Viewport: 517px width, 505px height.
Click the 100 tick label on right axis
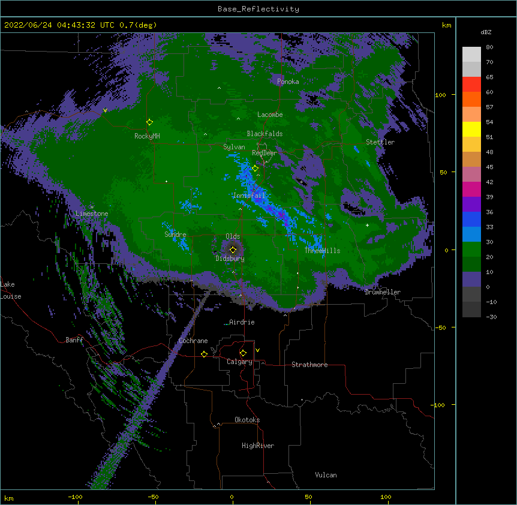(440, 95)
